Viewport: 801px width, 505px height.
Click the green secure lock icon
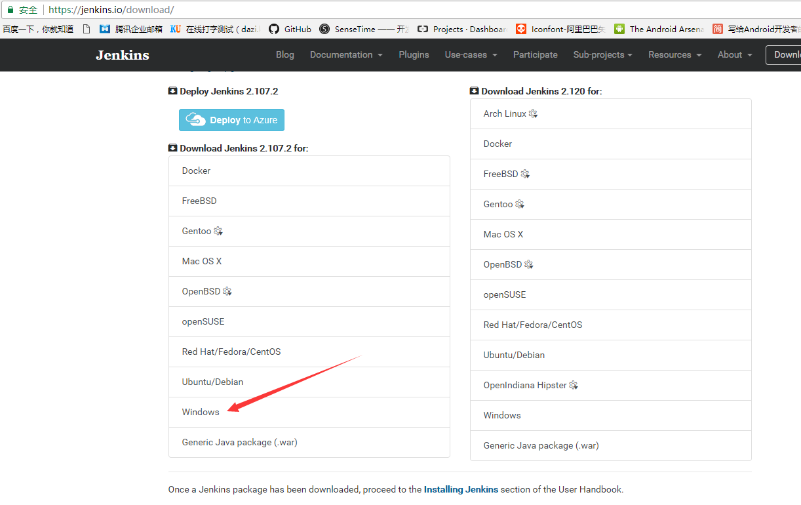click(10, 10)
